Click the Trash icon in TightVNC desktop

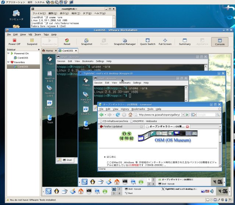(x=86, y=125)
